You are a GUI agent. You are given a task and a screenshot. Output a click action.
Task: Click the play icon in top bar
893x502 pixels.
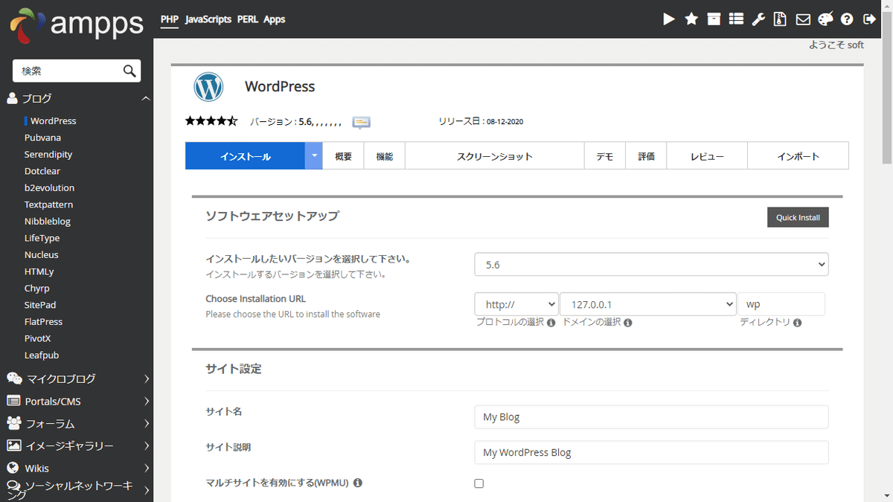(669, 19)
